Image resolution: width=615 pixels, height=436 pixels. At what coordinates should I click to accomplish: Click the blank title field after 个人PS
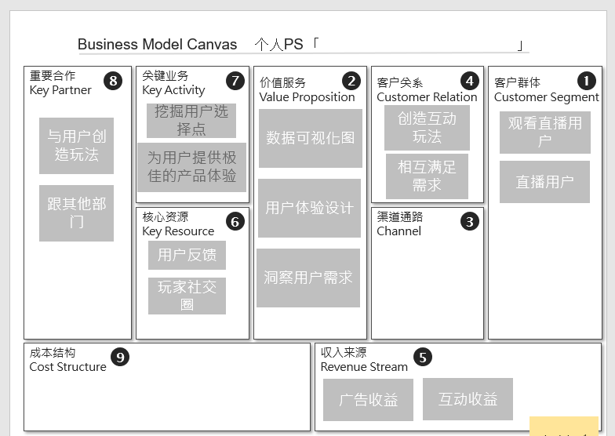419,45
